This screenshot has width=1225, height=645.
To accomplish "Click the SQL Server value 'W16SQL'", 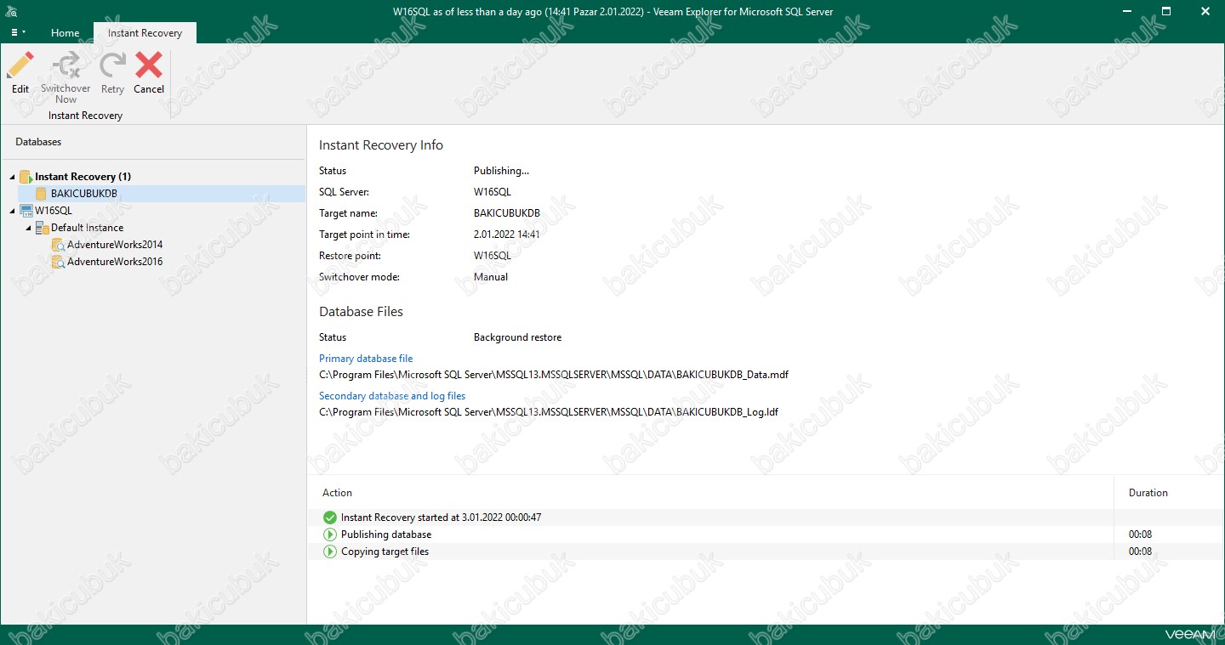I will 493,192.
